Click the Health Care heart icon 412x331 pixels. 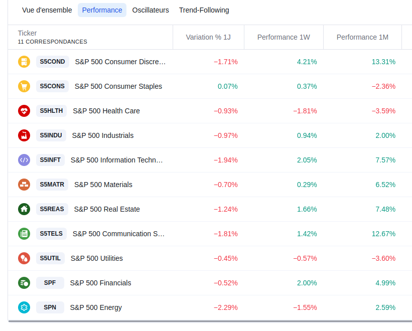(24, 111)
